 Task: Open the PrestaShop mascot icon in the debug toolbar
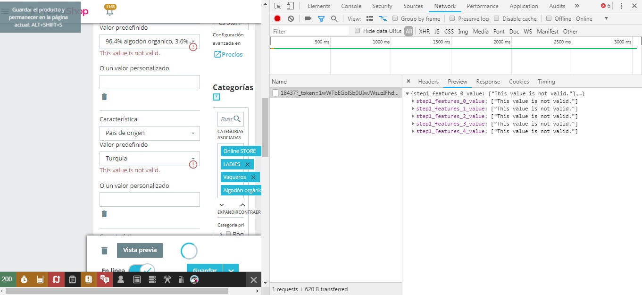[x=194, y=279]
